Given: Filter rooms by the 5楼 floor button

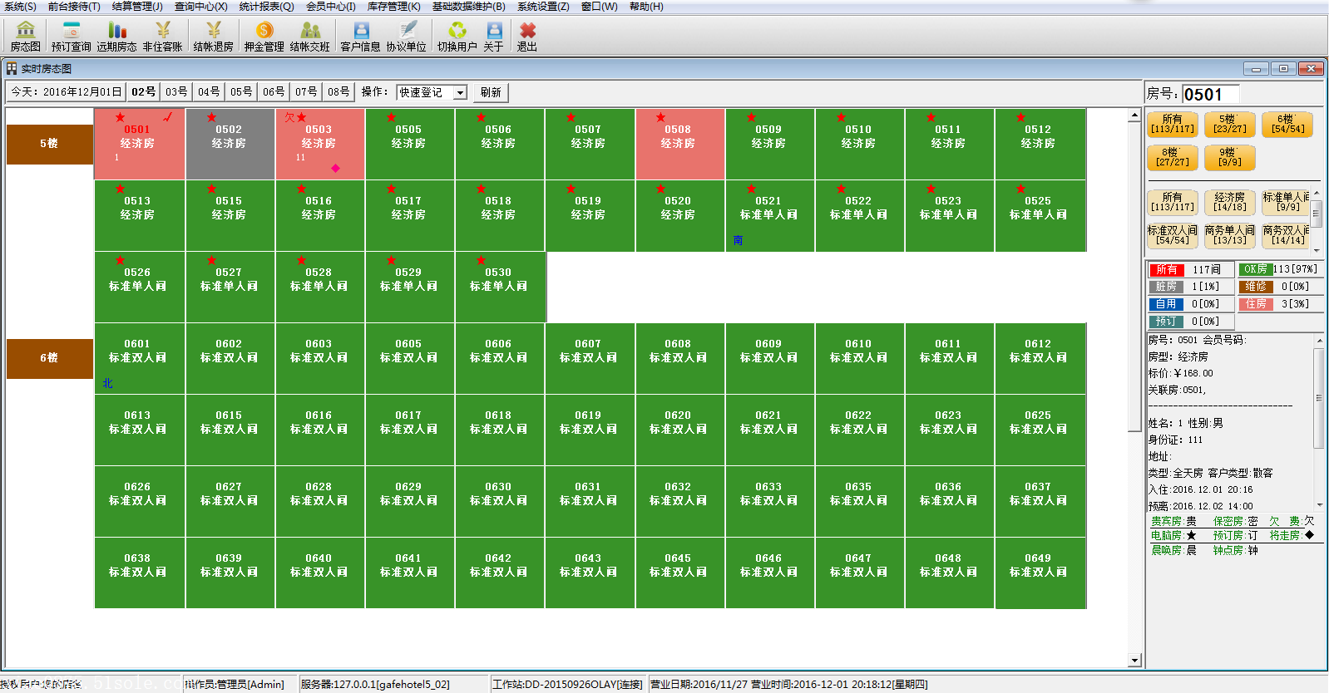Looking at the screenshot, I should 1228,125.
